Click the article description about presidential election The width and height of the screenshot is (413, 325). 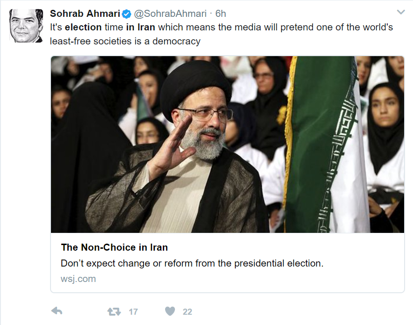click(x=192, y=263)
